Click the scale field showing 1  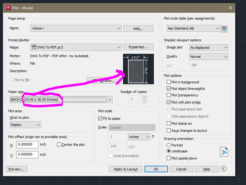click(x=118, y=137)
